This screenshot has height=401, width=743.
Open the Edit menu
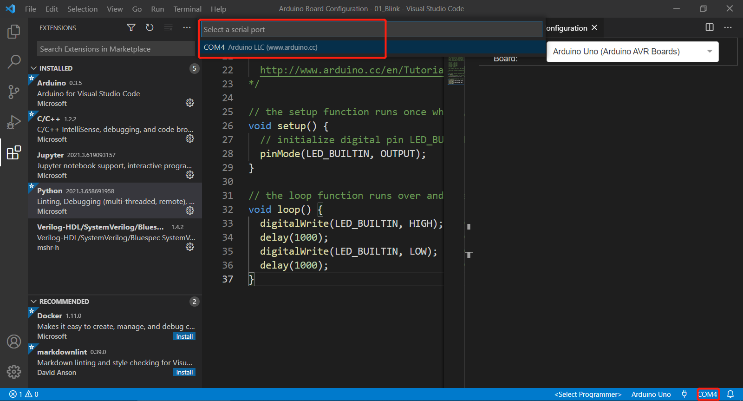coord(52,9)
